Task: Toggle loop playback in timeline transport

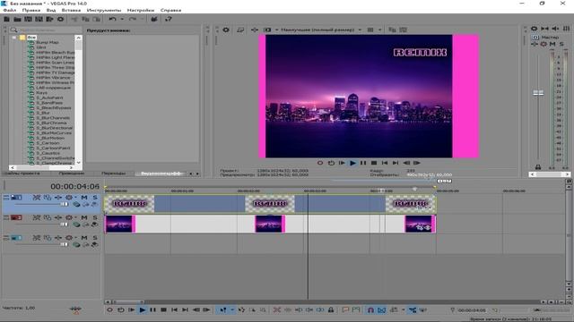Action: click(x=120, y=310)
